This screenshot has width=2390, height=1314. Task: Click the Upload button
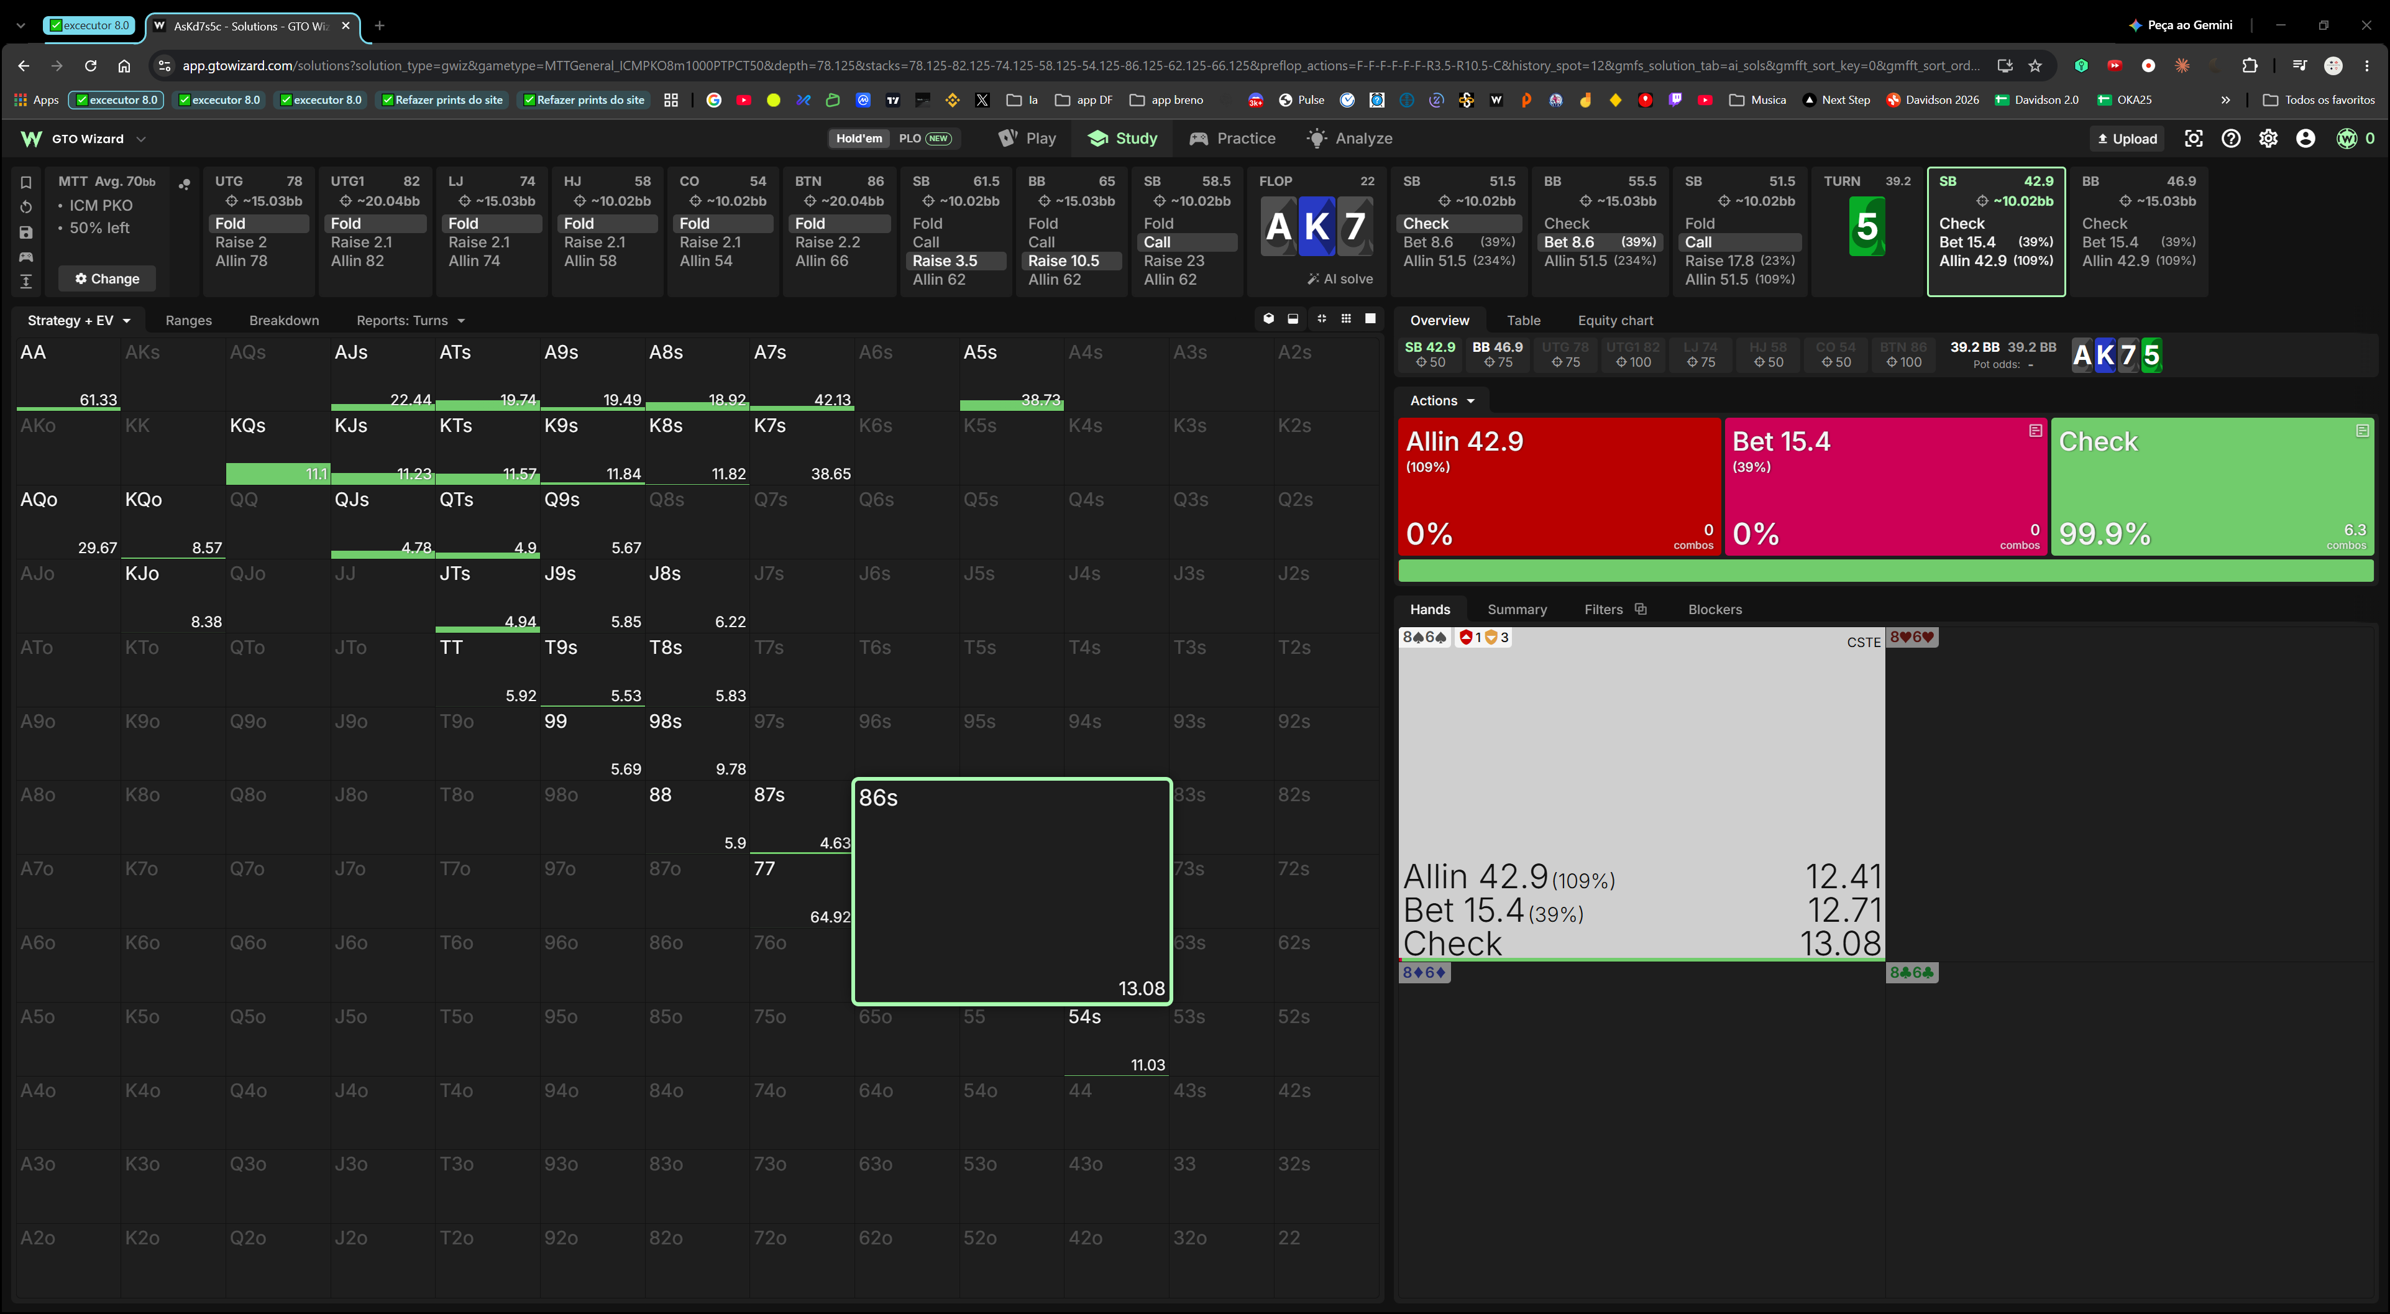[2127, 138]
